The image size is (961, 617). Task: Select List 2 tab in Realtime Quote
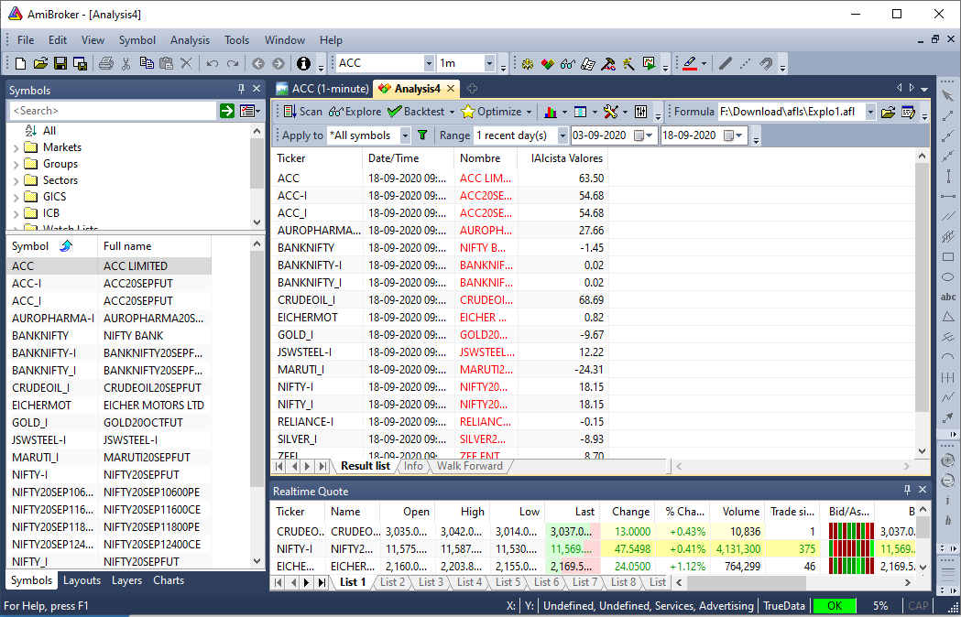pos(392,582)
